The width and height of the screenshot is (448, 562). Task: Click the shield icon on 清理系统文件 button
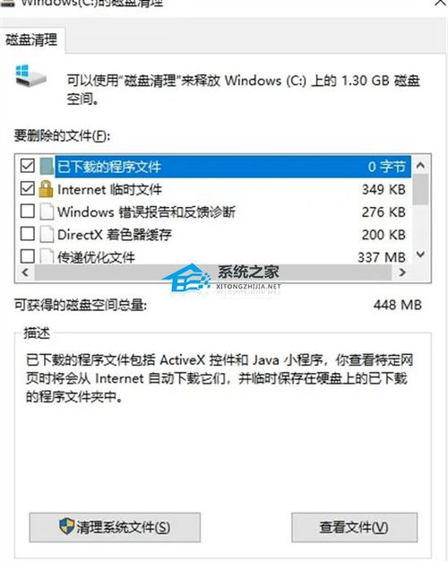[66, 526]
